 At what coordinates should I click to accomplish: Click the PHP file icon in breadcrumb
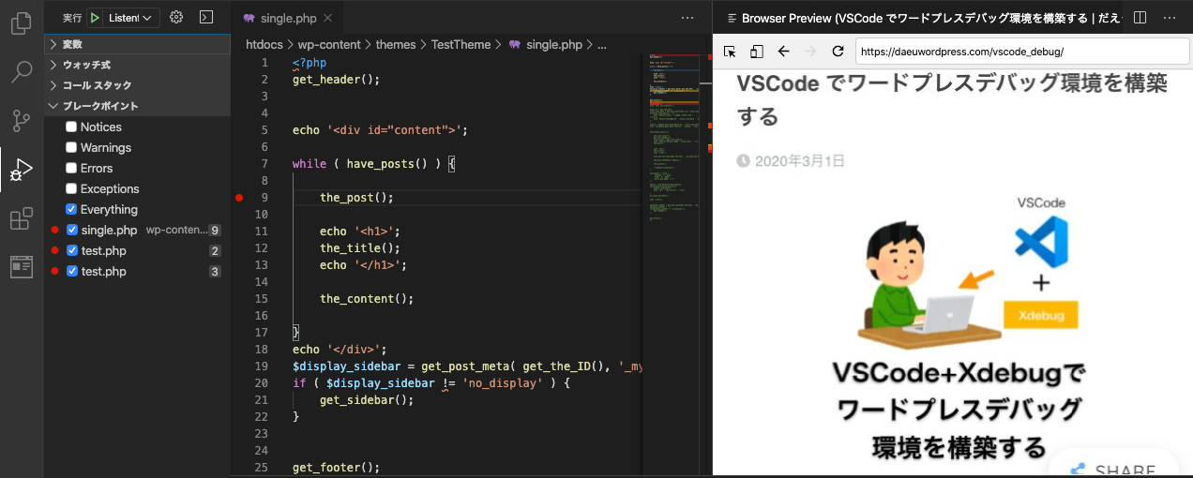click(x=514, y=44)
